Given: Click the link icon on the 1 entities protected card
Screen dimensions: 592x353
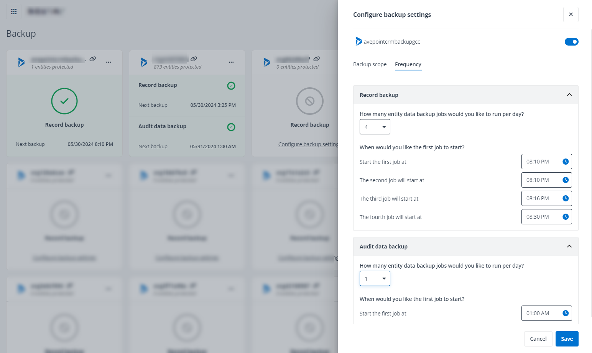Looking at the screenshot, I should point(92,59).
